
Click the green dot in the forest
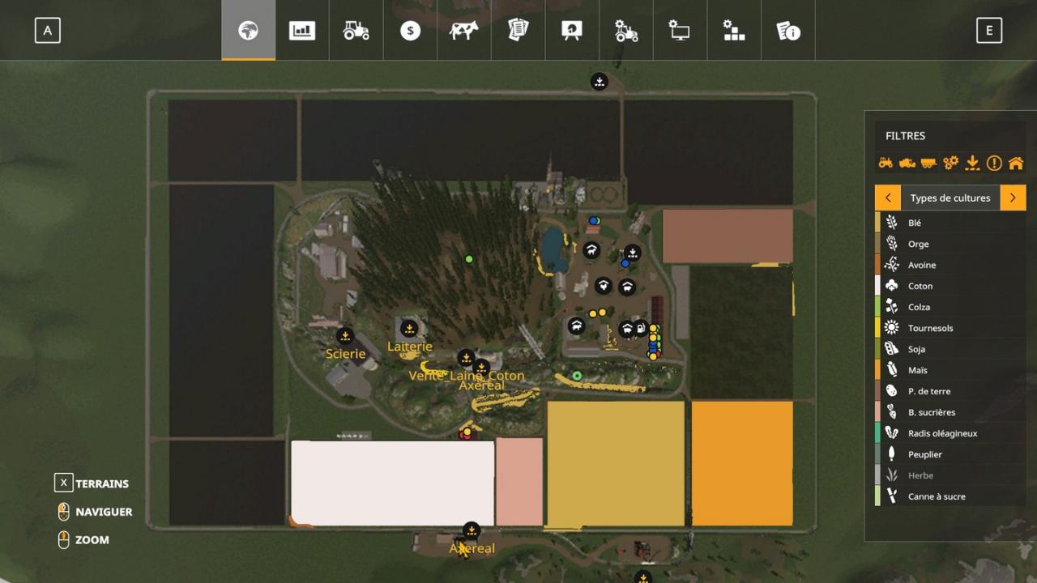click(x=469, y=259)
